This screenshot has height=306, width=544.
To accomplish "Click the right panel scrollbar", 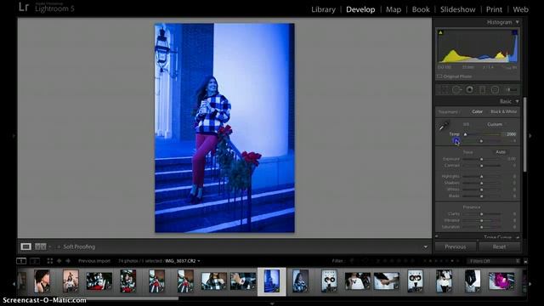I will 525,134.
